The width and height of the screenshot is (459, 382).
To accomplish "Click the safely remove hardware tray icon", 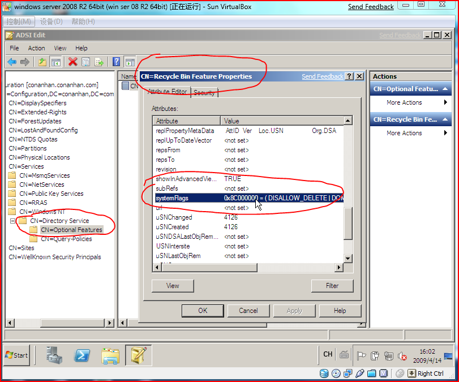I will point(375,356).
